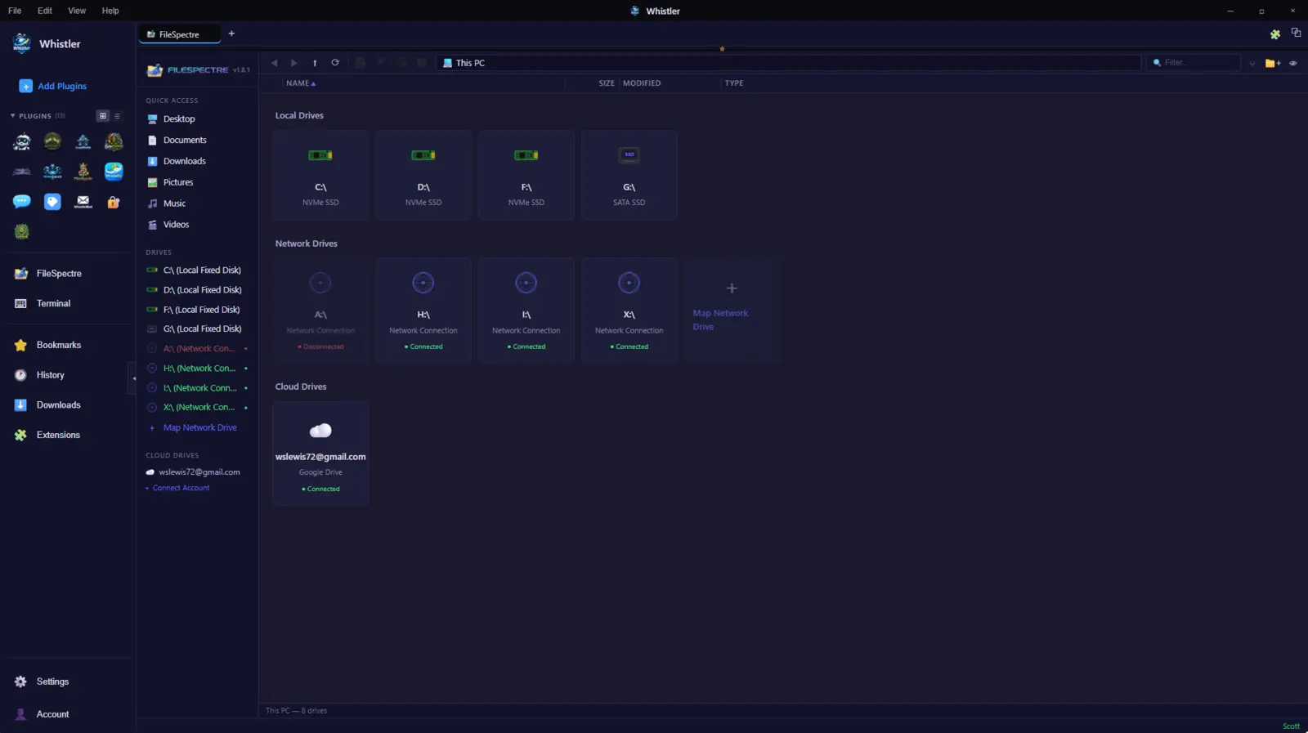This screenshot has height=733, width=1308.
Task: Select the disconnected A:\ network drive tile
Action: tap(320, 311)
